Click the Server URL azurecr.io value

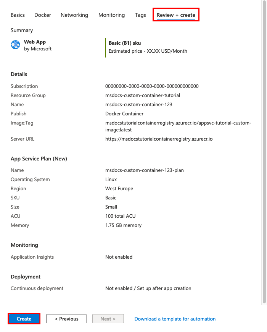(x=159, y=139)
